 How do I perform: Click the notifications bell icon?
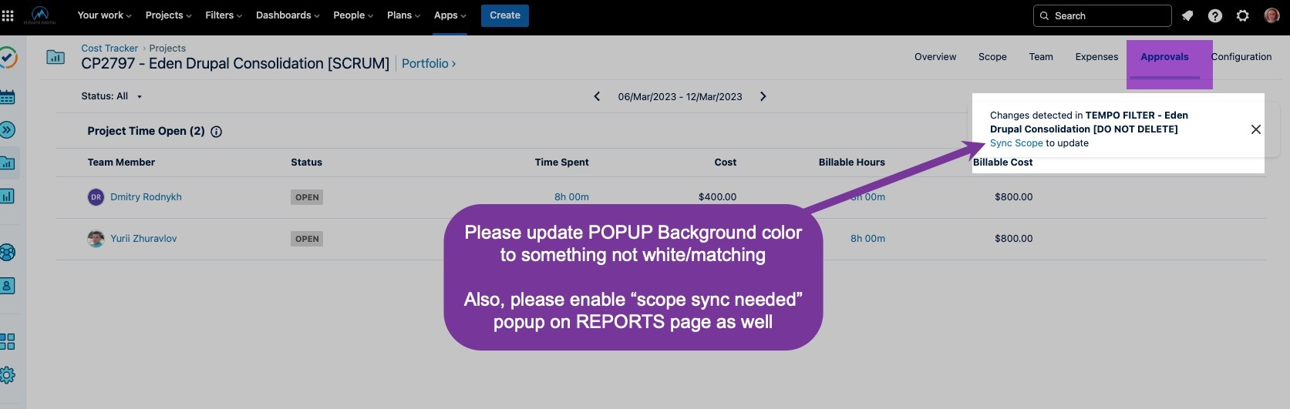point(1187,15)
